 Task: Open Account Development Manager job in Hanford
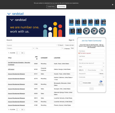[16, 79]
